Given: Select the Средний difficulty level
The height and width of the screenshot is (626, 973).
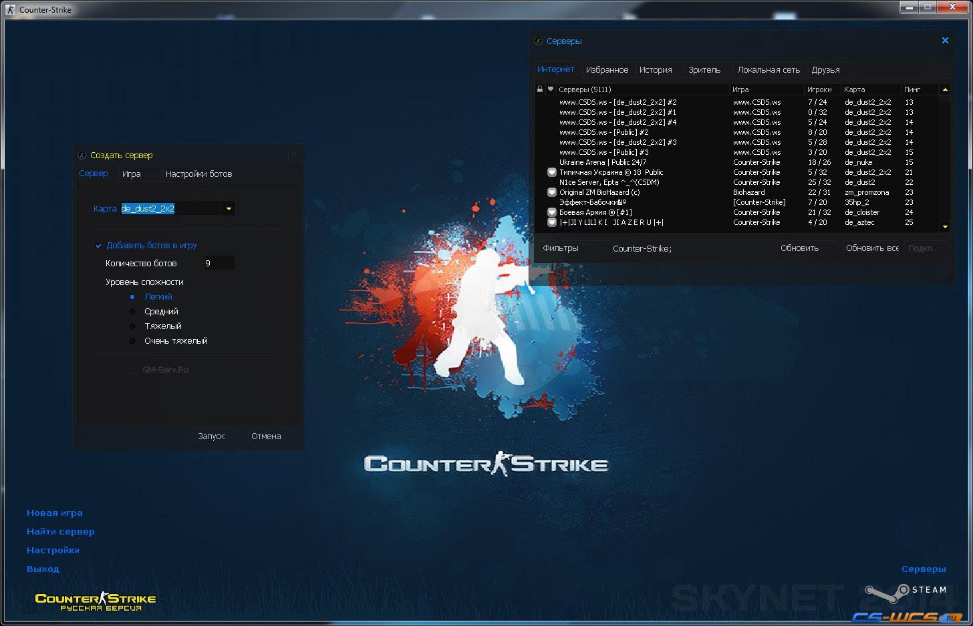Looking at the screenshot, I should pos(132,312).
